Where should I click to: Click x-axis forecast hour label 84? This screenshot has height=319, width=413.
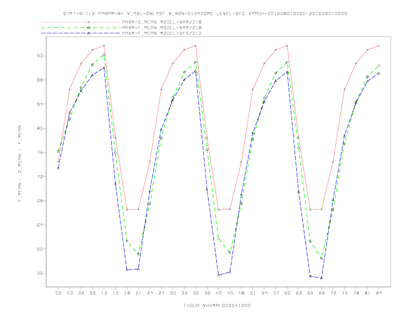pyautogui.click(x=379, y=293)
